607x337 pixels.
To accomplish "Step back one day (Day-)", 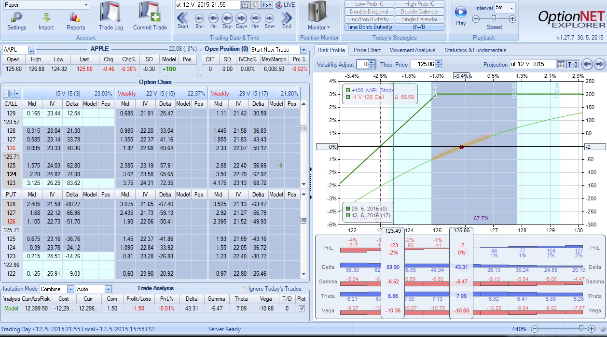I will [227, 18].
